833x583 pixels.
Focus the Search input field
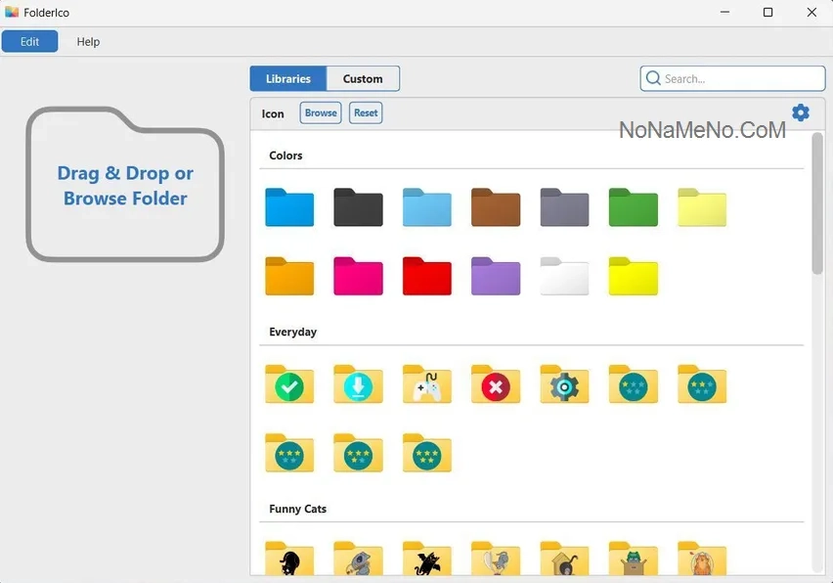tap(732, 78)
